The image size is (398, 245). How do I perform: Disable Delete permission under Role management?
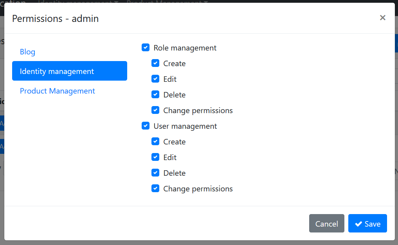155,94
